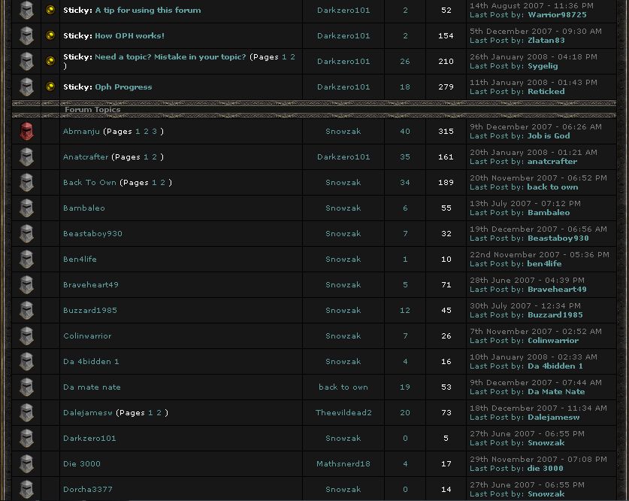The image size is (629, 501).
Task: Click the helmet icon beside Dalejamesw topic
Action: (x=26, y=413)
